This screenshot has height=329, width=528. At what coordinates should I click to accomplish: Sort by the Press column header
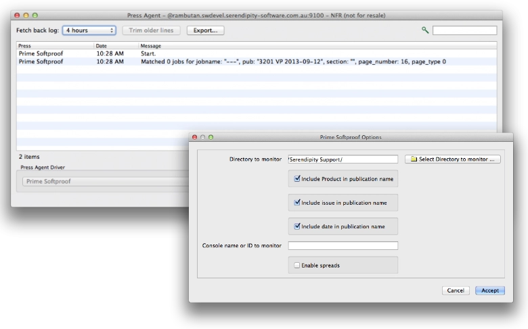54,46
